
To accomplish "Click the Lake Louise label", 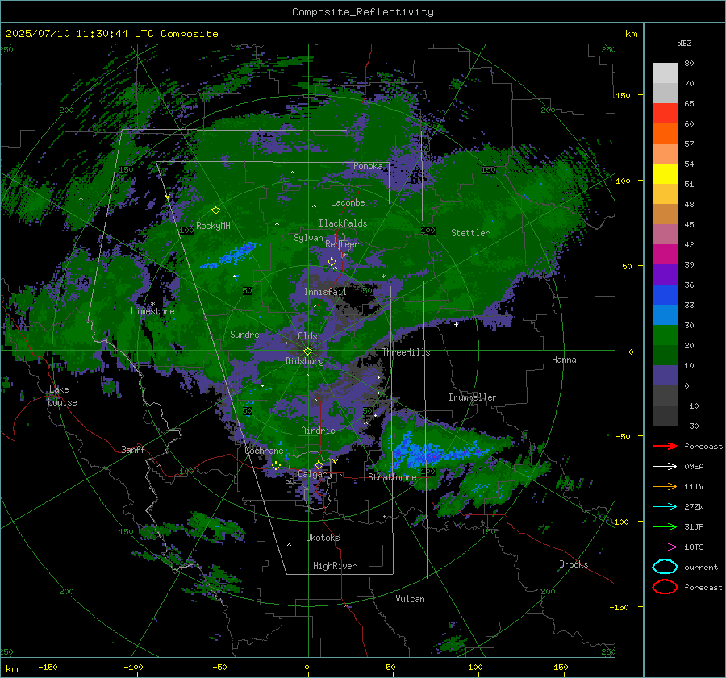I will [63, 396].
